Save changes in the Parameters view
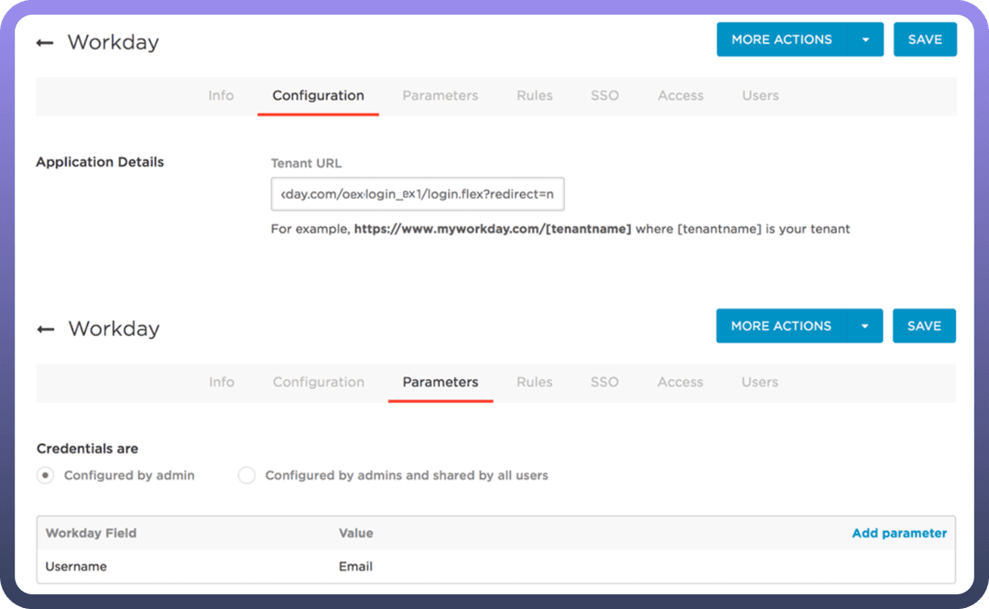The height and width of the screenshot is (609, 989). (924, 326)
